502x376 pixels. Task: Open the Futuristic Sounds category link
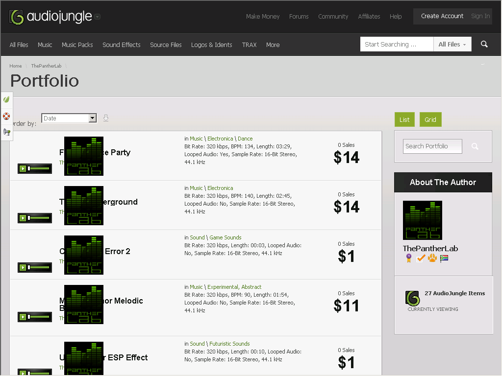pos(229,344)
